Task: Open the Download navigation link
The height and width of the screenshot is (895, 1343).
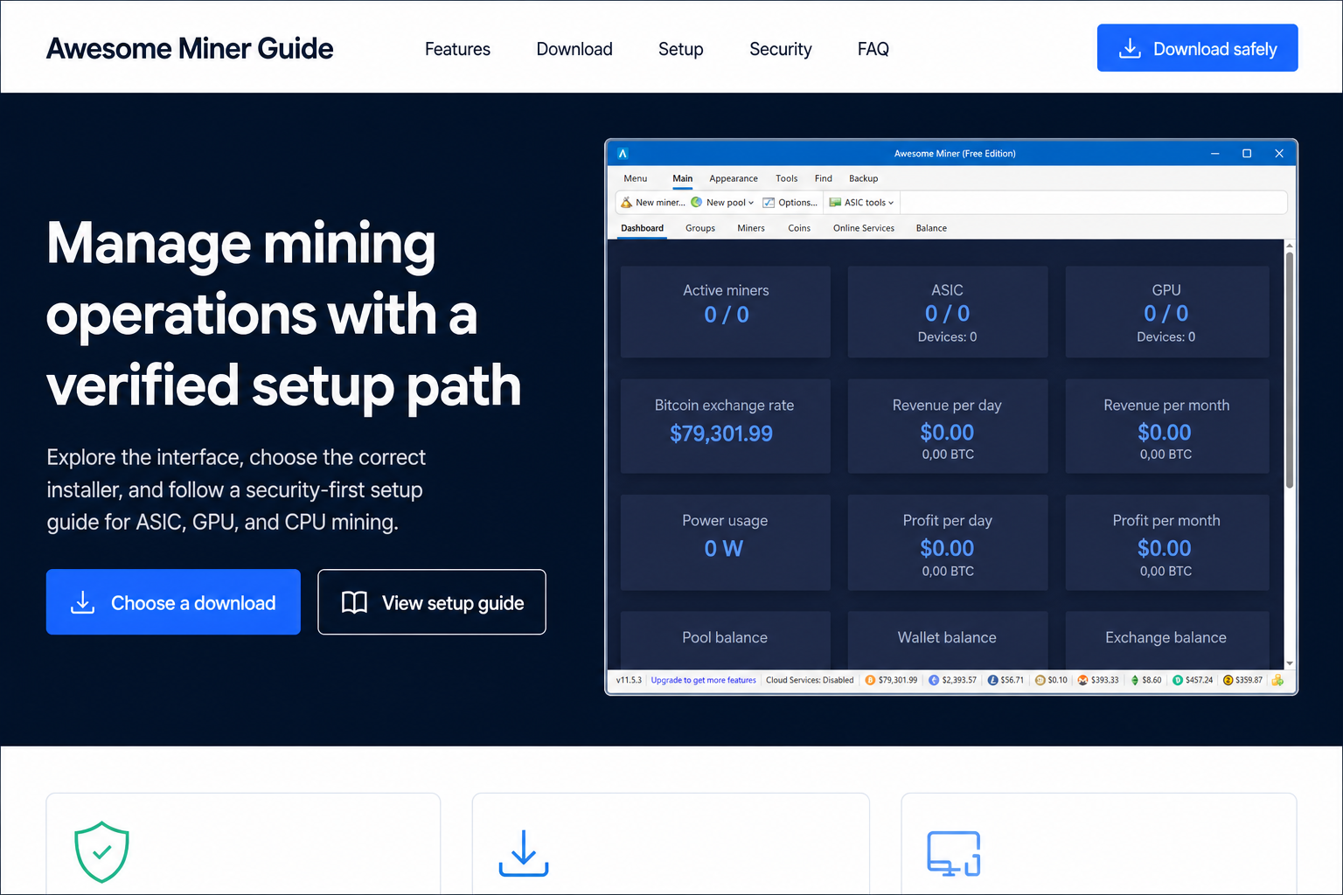Action: (x=574, y=49)
